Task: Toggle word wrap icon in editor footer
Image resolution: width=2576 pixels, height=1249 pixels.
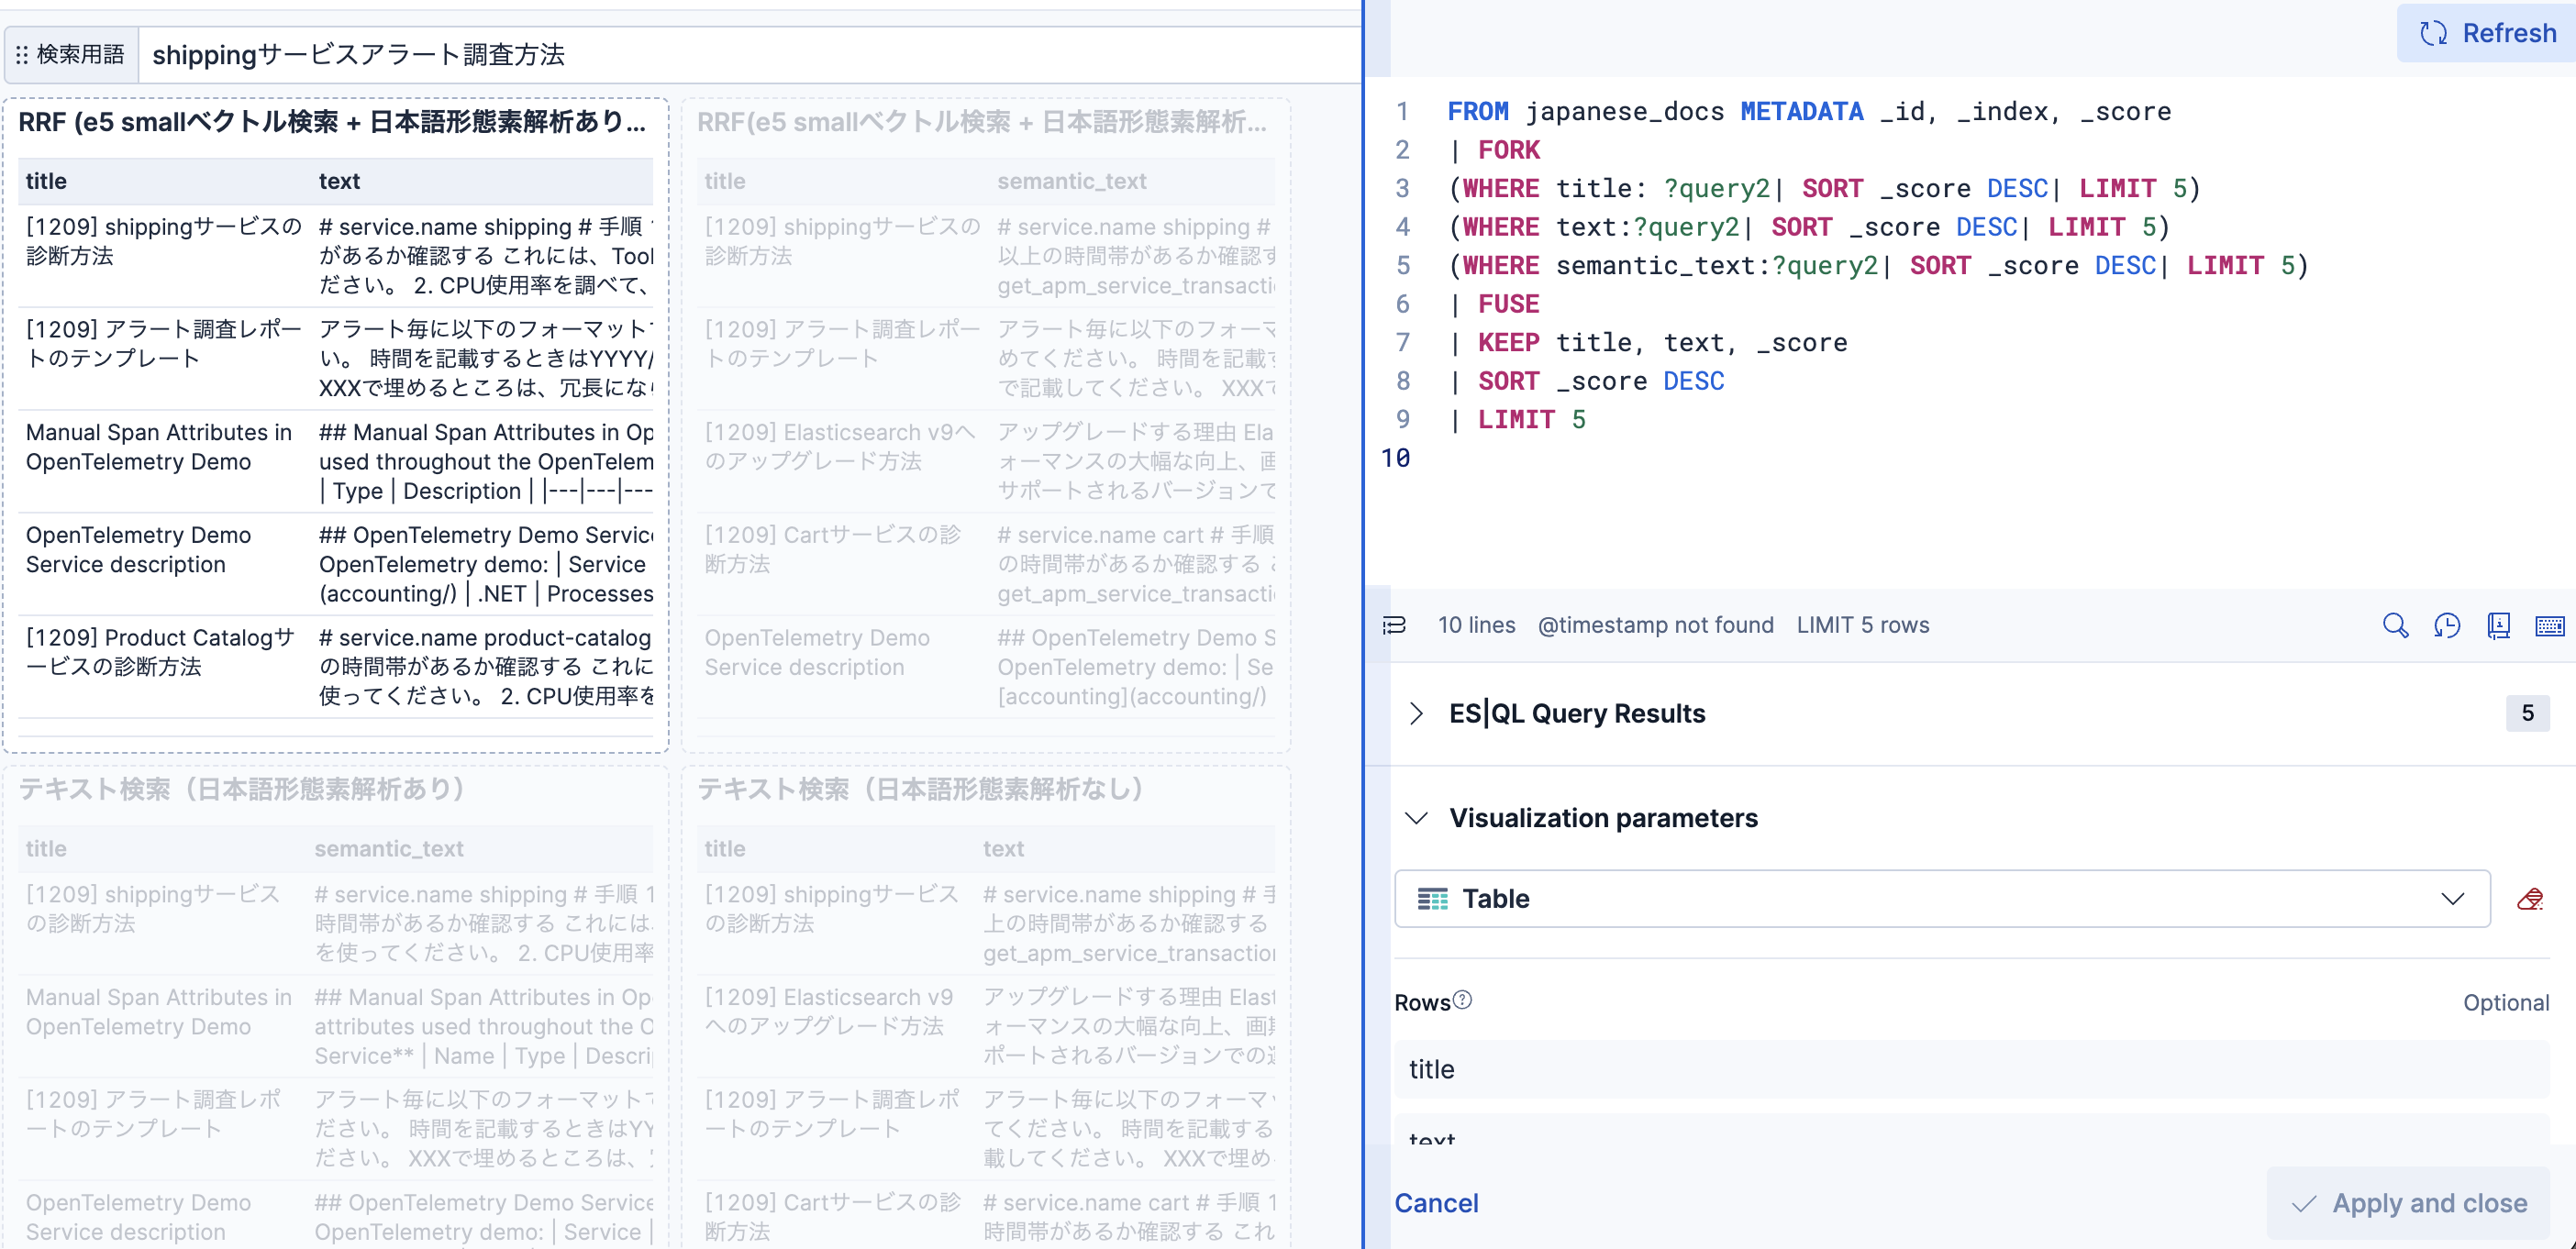Action: pyautogui.click(x=1394, y=625)
